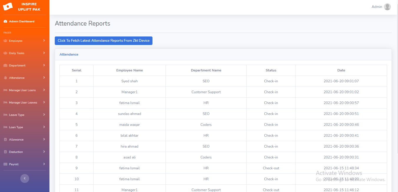Click the Admin Dashboard speedometer icon
The height and width of the screenshot is (192, 398).
tap(5, 21)
